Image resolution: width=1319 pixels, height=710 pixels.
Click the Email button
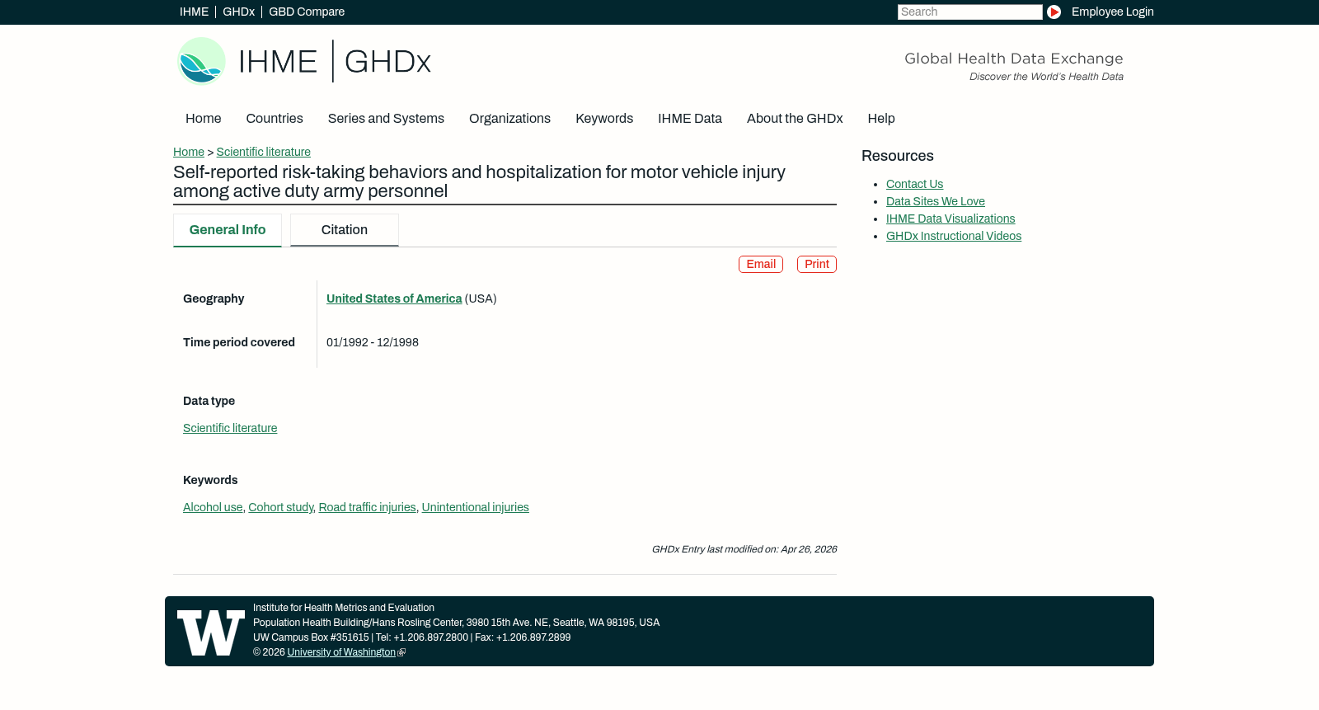point(761,265)
